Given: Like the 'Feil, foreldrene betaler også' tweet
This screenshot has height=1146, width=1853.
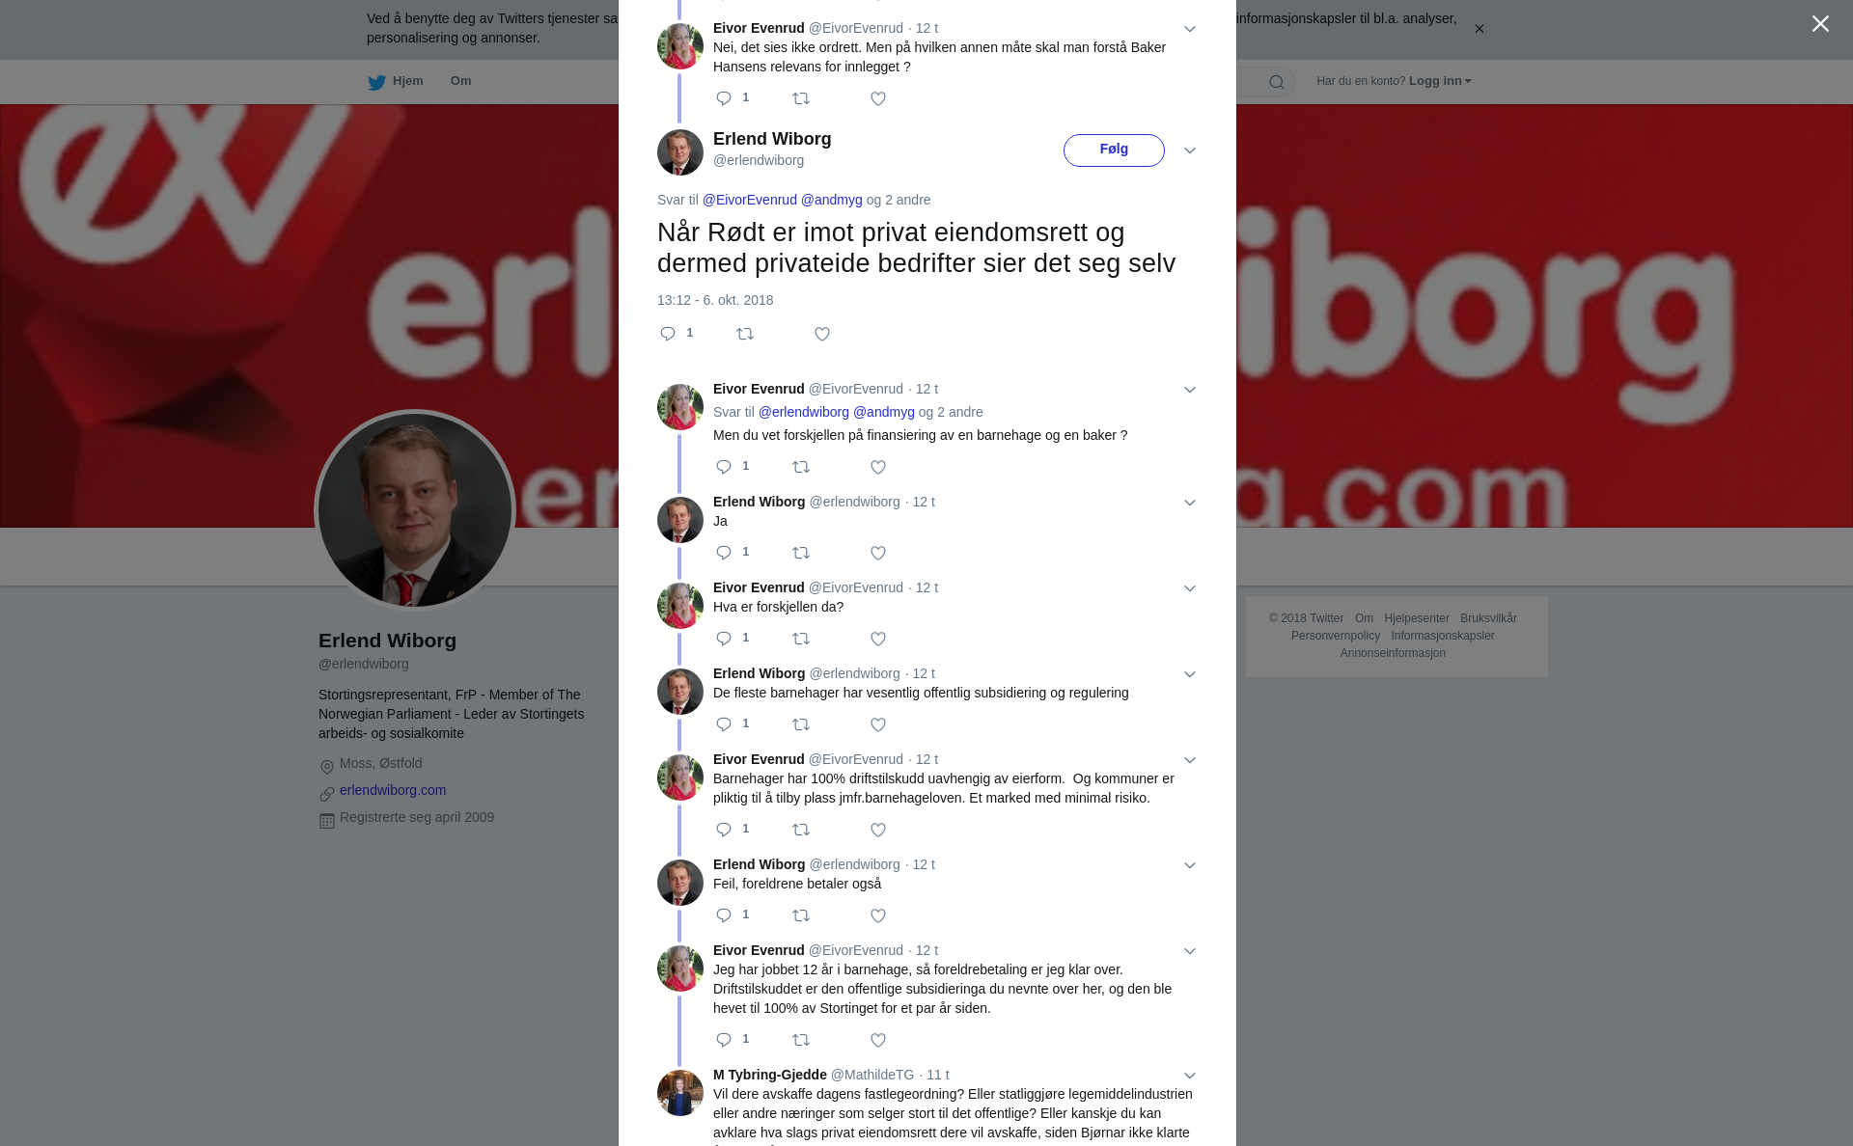Looking at the screenshot, I should [x=878, y=915].
